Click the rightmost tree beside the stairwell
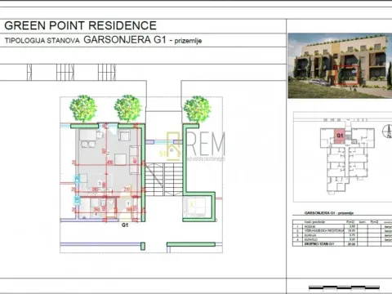Viewport: 392px width, 294px height. pos(197,109)
